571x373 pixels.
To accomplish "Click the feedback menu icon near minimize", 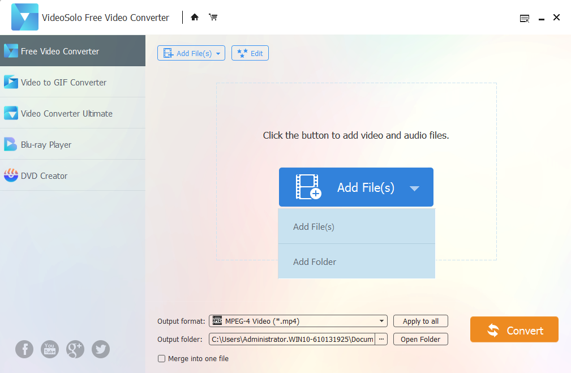I will (x=525, y=19).
